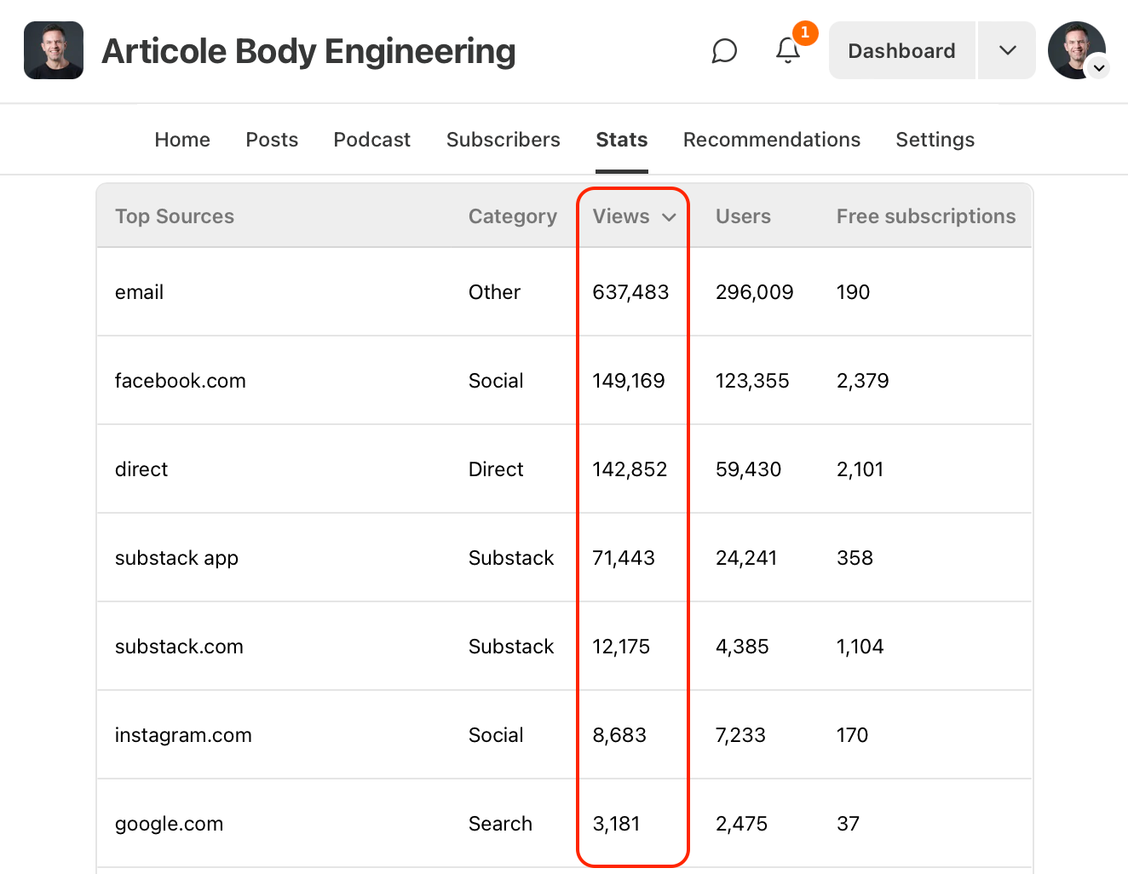Sort by the Views column chevron
The height and width of the screenshot is (874, 1128).
(x=670, y=217)
